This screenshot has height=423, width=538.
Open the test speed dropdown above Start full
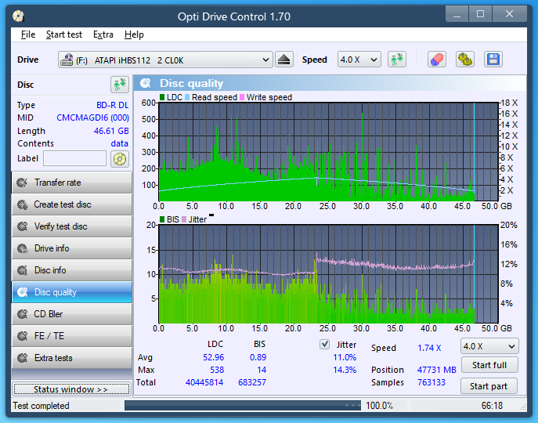(x=489, y=346)
